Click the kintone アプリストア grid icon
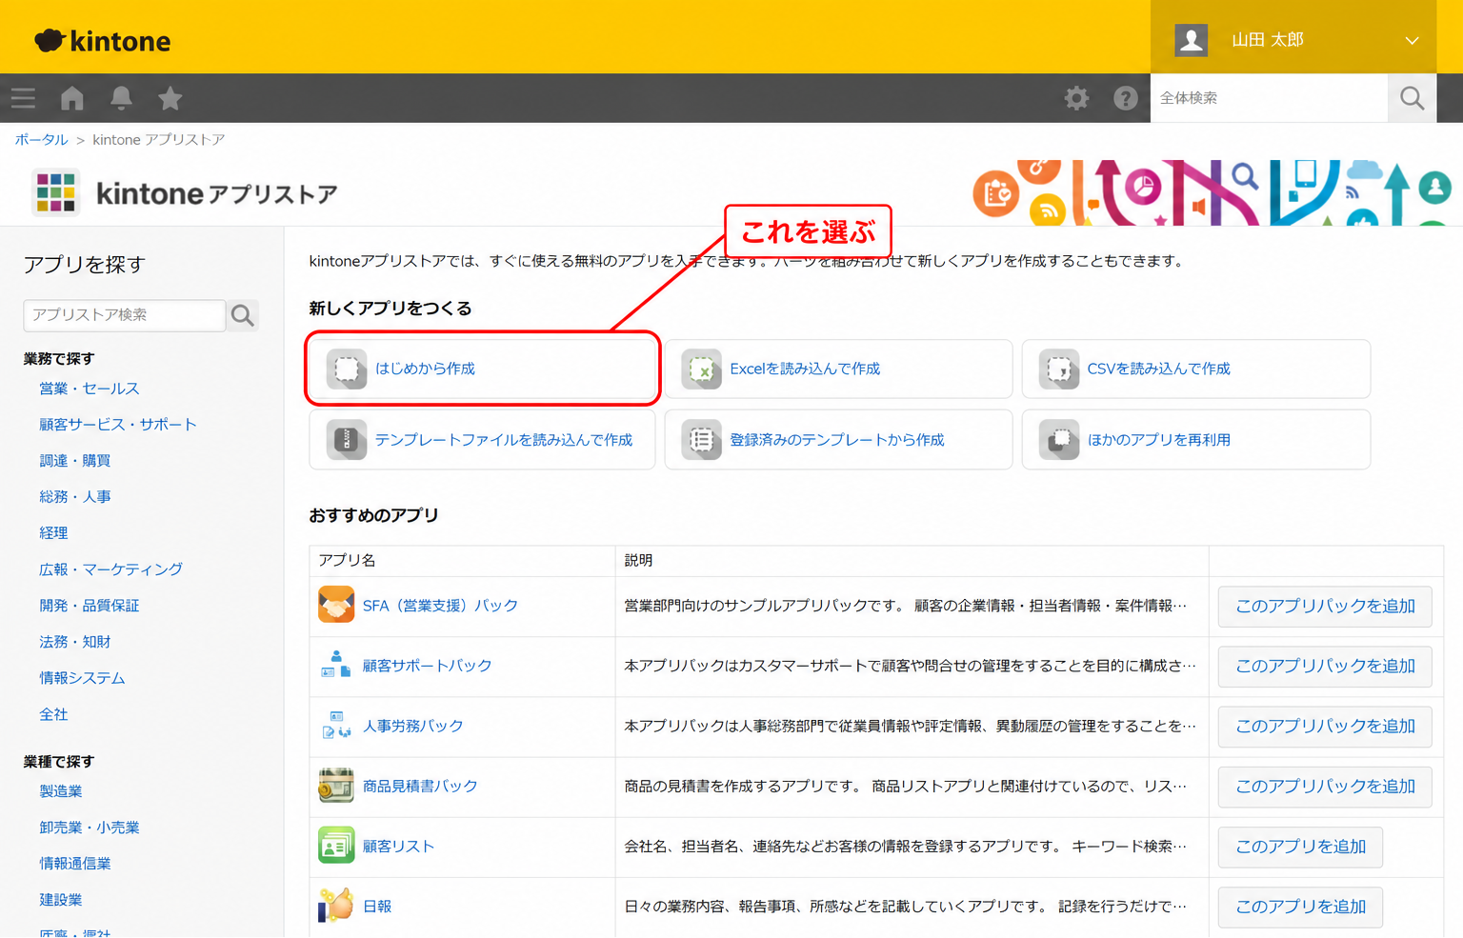Screen dimensions: 1463x938 pyautogui.click(x=56, y=193)
